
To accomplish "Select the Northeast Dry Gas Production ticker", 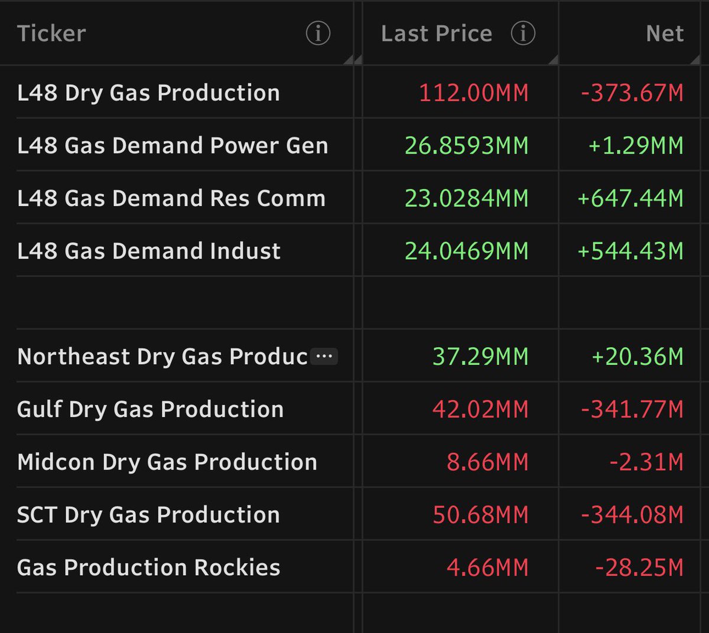I will 162,357.
